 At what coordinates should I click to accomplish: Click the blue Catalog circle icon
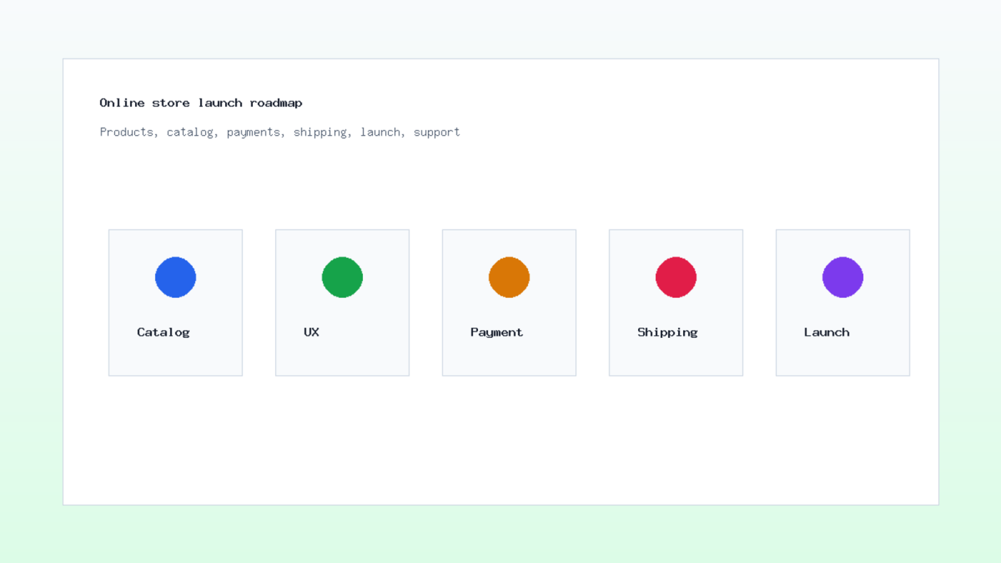click(x=176, y=277)
